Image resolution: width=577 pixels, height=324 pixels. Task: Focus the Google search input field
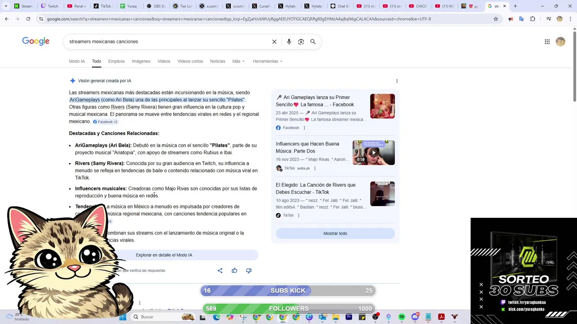coord(167,41)
